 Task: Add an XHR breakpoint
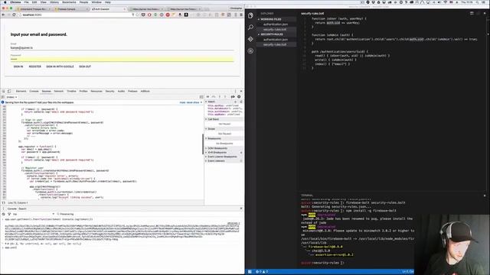(x=241, y=153)
